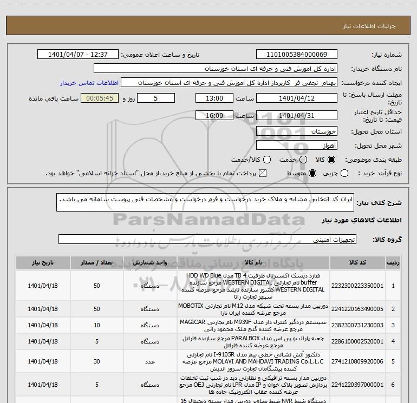
Task: Click the request creator field بهنام نجفی فر
Action: (229, 83)
